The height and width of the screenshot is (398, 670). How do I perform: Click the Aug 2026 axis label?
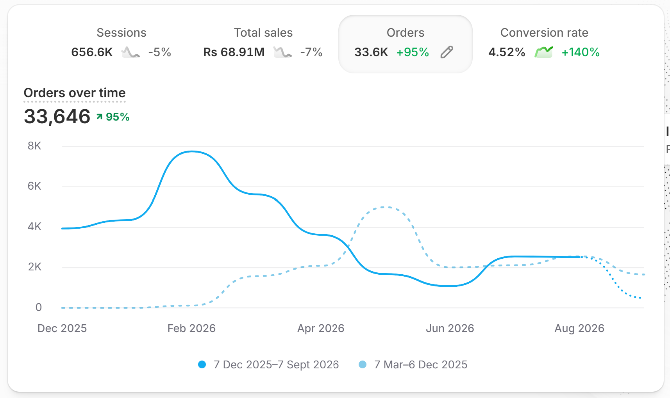pyautogui.click(x=579, y=328)
